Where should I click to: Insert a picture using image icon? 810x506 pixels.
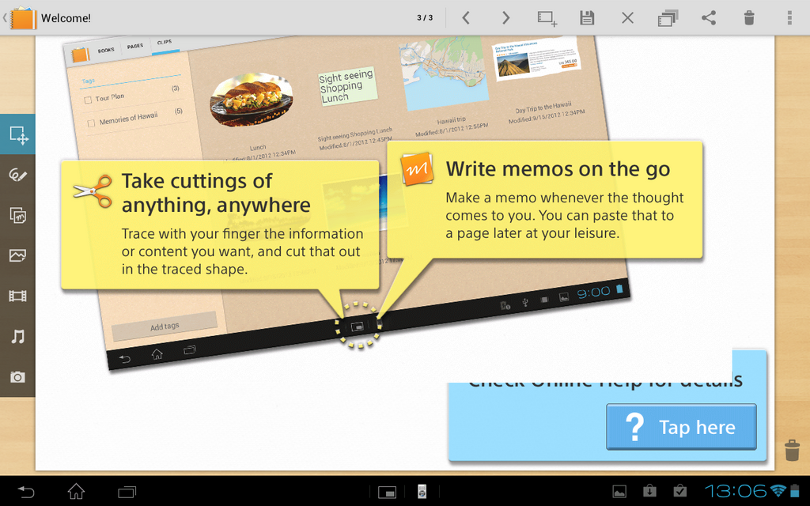[17, 255]
